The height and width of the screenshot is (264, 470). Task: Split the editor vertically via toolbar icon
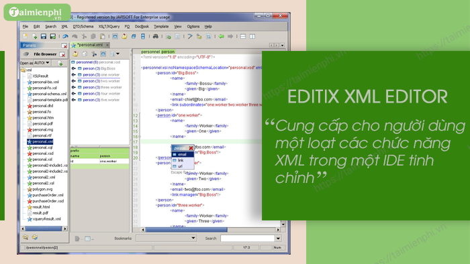[x=252, y=36]
